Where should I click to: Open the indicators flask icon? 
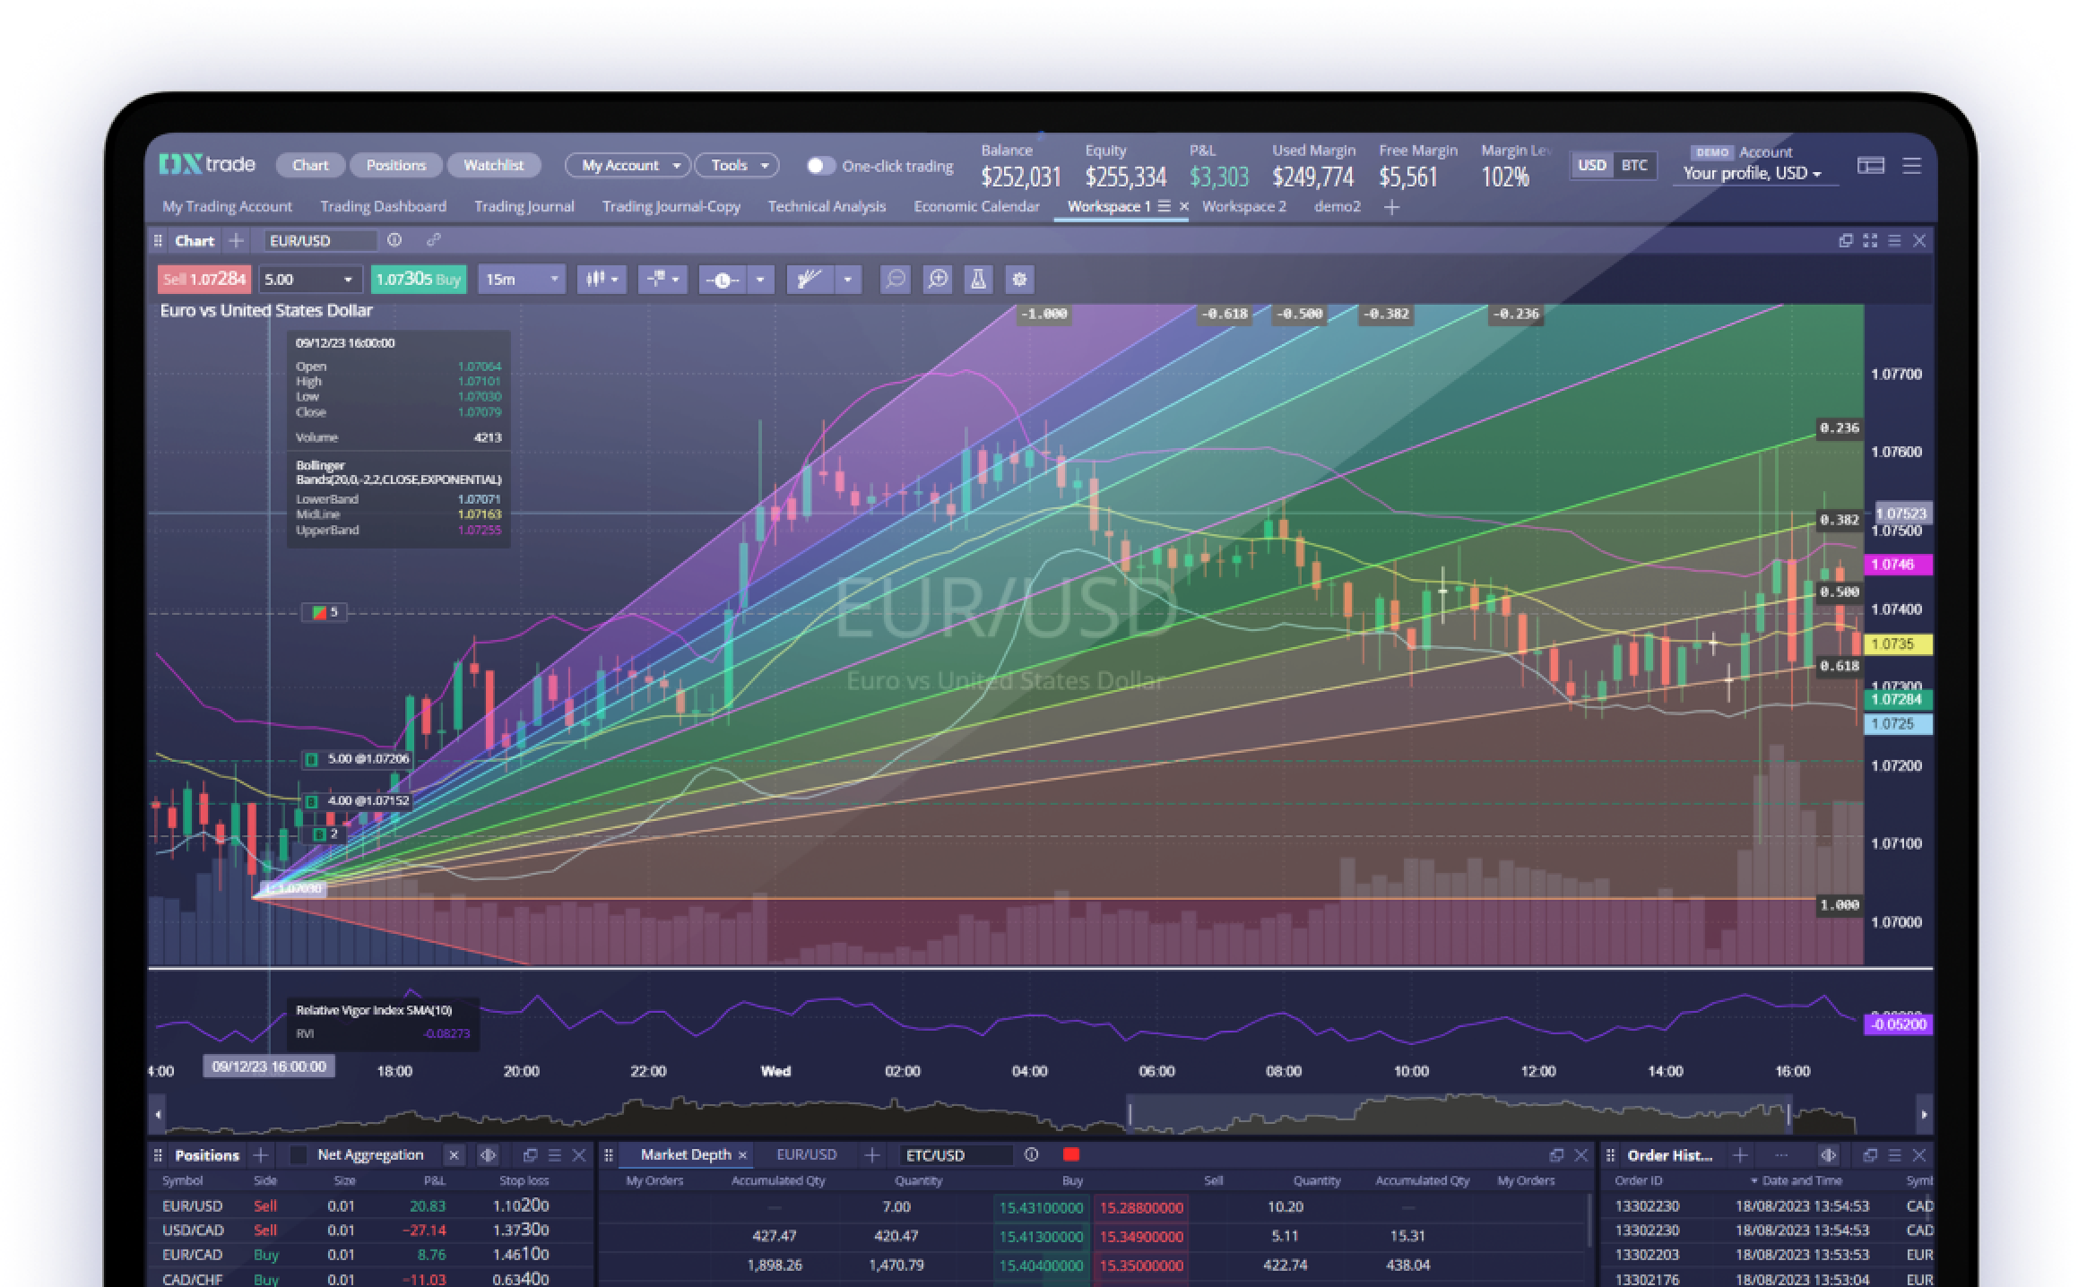977,280
